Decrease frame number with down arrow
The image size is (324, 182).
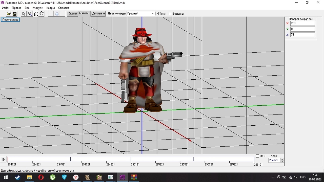(x=282, y=161)
